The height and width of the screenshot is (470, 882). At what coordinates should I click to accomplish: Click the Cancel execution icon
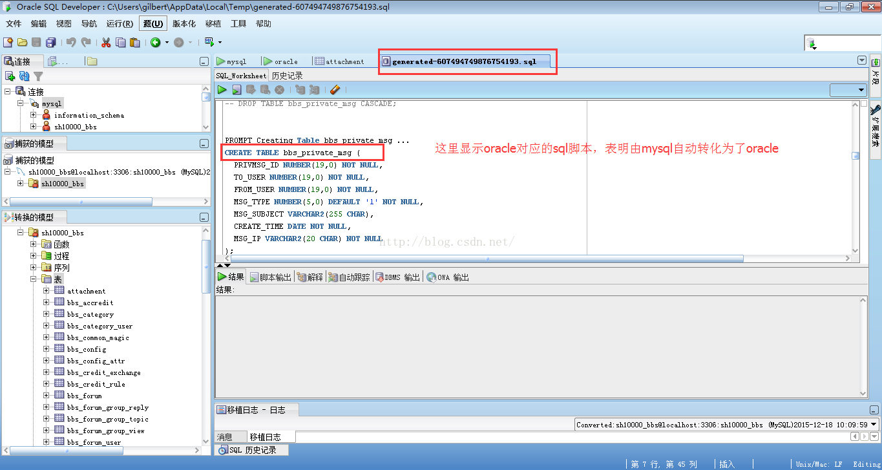point(279,90)
